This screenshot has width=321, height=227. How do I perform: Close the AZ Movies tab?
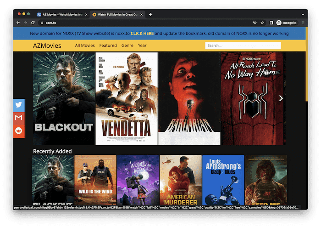pos(86,15)
